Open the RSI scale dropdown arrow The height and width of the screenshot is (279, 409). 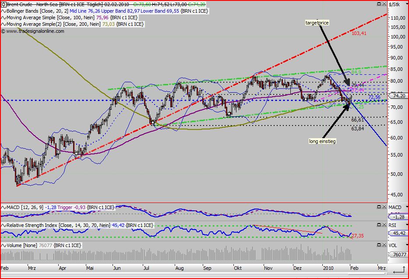[x=407, y=225]
